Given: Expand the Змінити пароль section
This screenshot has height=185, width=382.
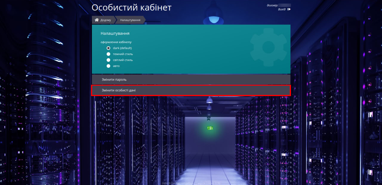Looking at the screenshot, I should coord(191,80).
